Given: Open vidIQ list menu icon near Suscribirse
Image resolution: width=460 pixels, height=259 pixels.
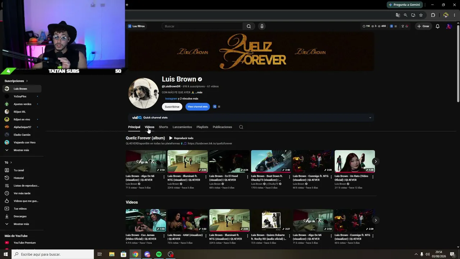Looking at the screenshot, I should (x=219, y=106).
